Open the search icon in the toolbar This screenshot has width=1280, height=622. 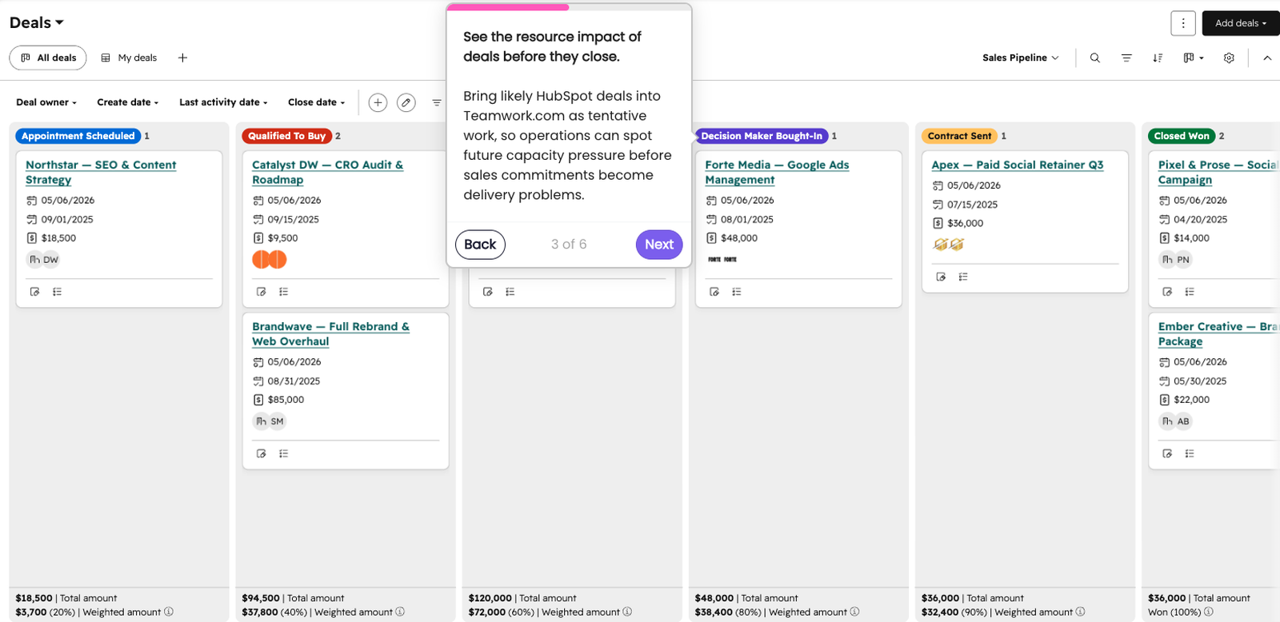(x=1094, y=58)
